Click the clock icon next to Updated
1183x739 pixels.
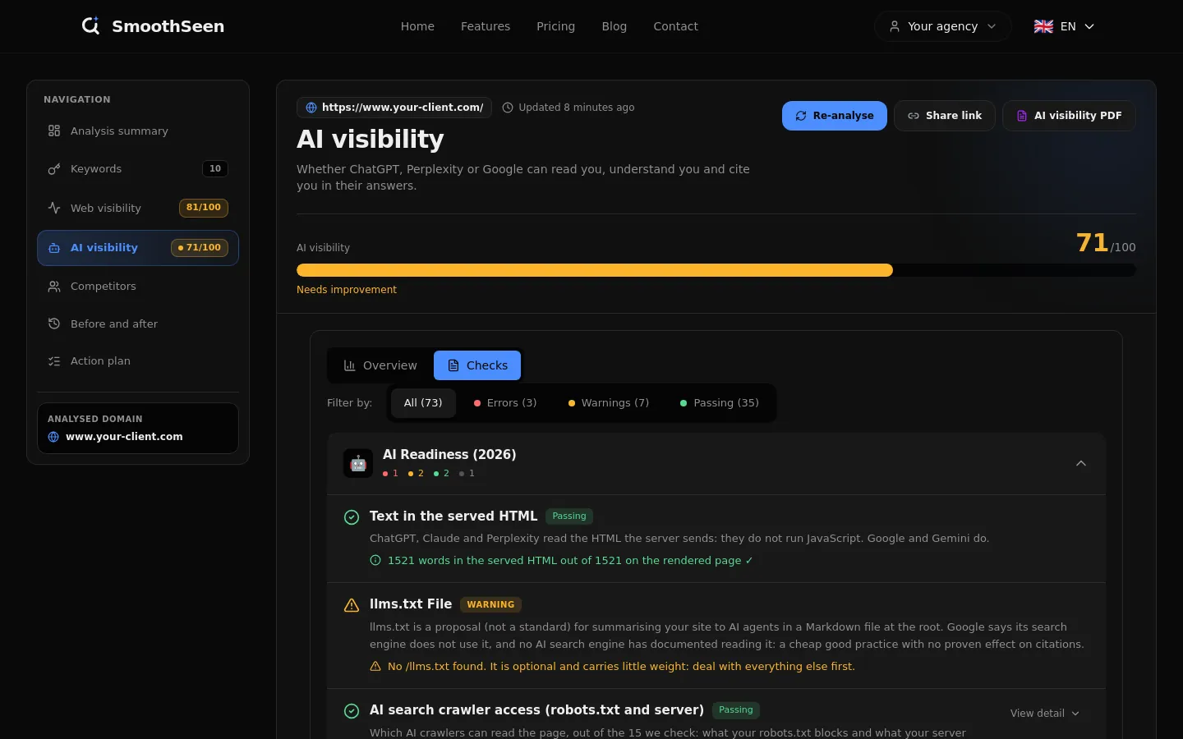pyautogui.click(x=508, y=108)
